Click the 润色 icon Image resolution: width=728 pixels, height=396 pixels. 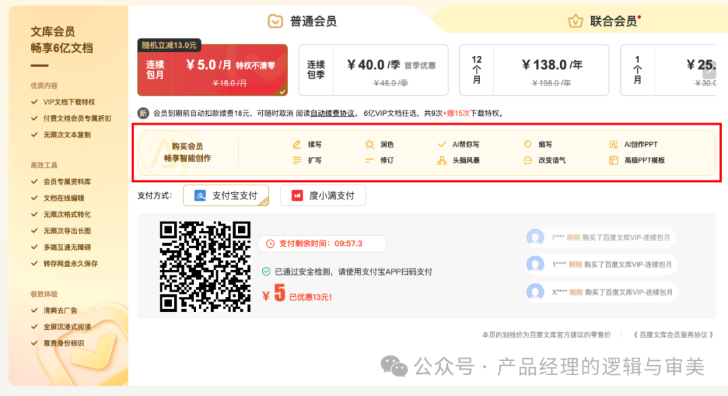[369, 144]
